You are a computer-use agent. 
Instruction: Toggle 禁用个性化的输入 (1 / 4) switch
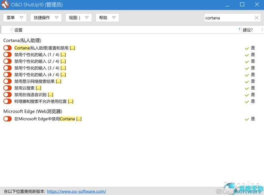tap(8, 54)
